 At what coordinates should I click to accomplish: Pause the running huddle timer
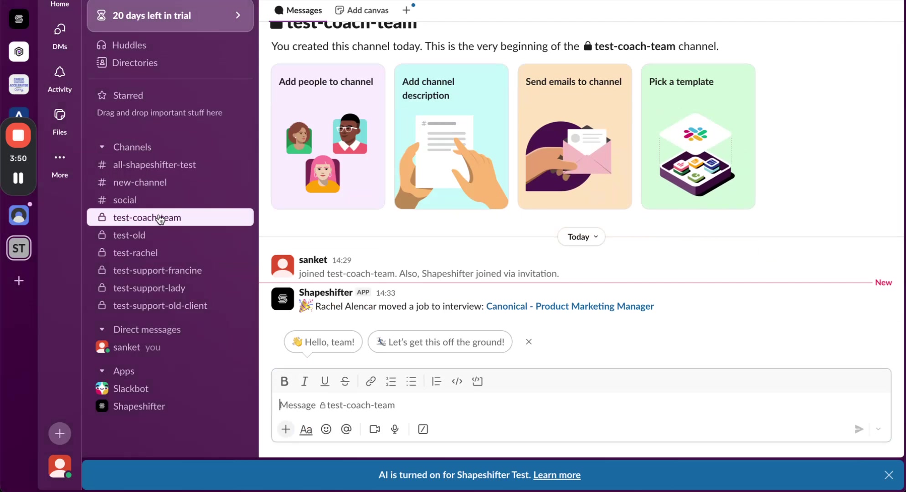tap(18, 178)
